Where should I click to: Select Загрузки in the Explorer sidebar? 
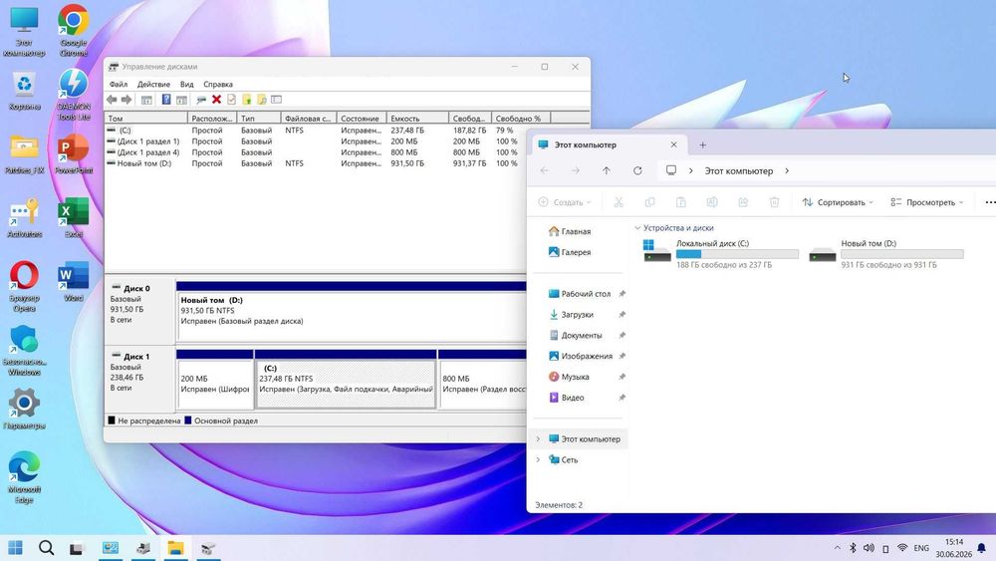pos(577,315)
